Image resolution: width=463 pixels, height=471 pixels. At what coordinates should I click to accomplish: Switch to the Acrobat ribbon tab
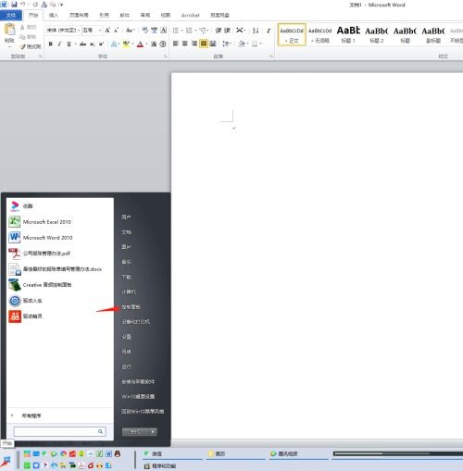pos(190,15)
